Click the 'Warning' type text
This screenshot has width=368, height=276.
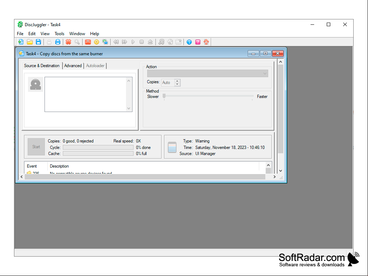tap(202, 141)
